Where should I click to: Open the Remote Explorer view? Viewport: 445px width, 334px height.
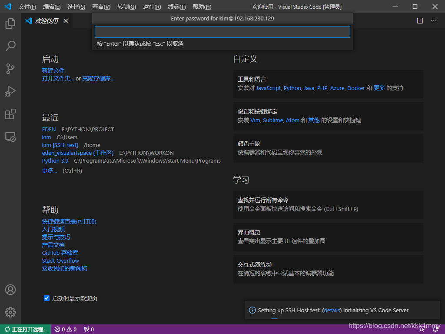[10, 137]
